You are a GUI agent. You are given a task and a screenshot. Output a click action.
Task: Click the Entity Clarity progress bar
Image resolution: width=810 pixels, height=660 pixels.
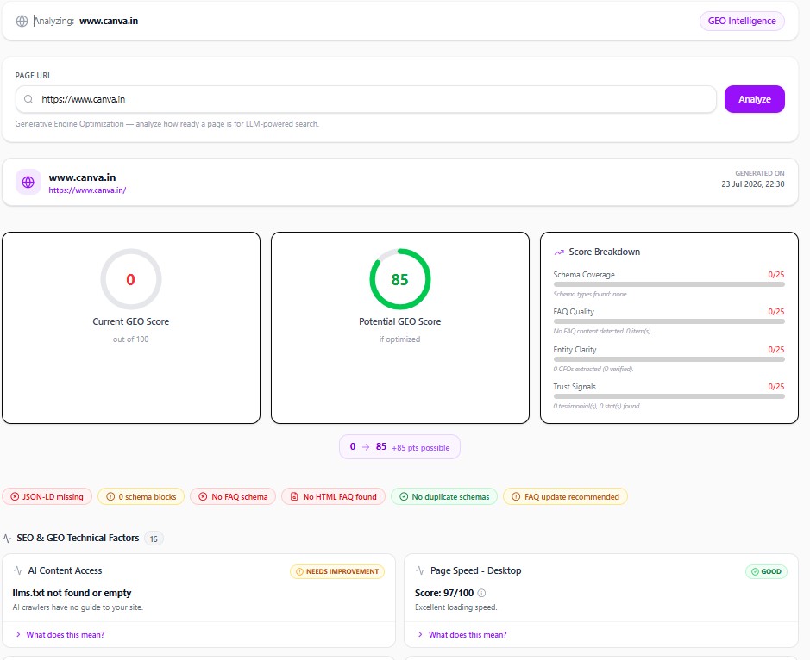(669, 359)
